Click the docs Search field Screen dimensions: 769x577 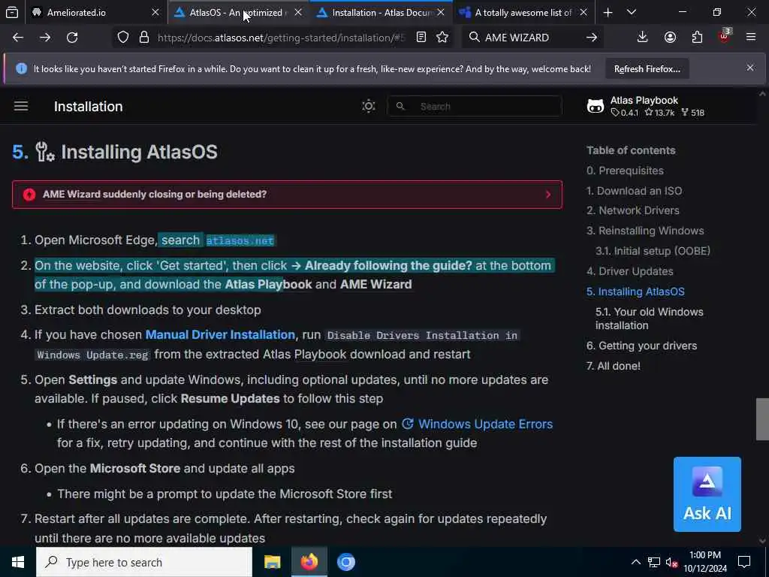475,106
